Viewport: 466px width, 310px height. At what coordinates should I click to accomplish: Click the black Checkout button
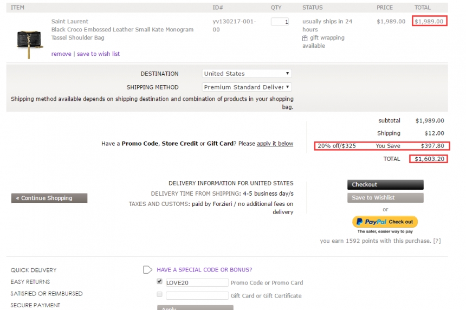pos(385,184)
